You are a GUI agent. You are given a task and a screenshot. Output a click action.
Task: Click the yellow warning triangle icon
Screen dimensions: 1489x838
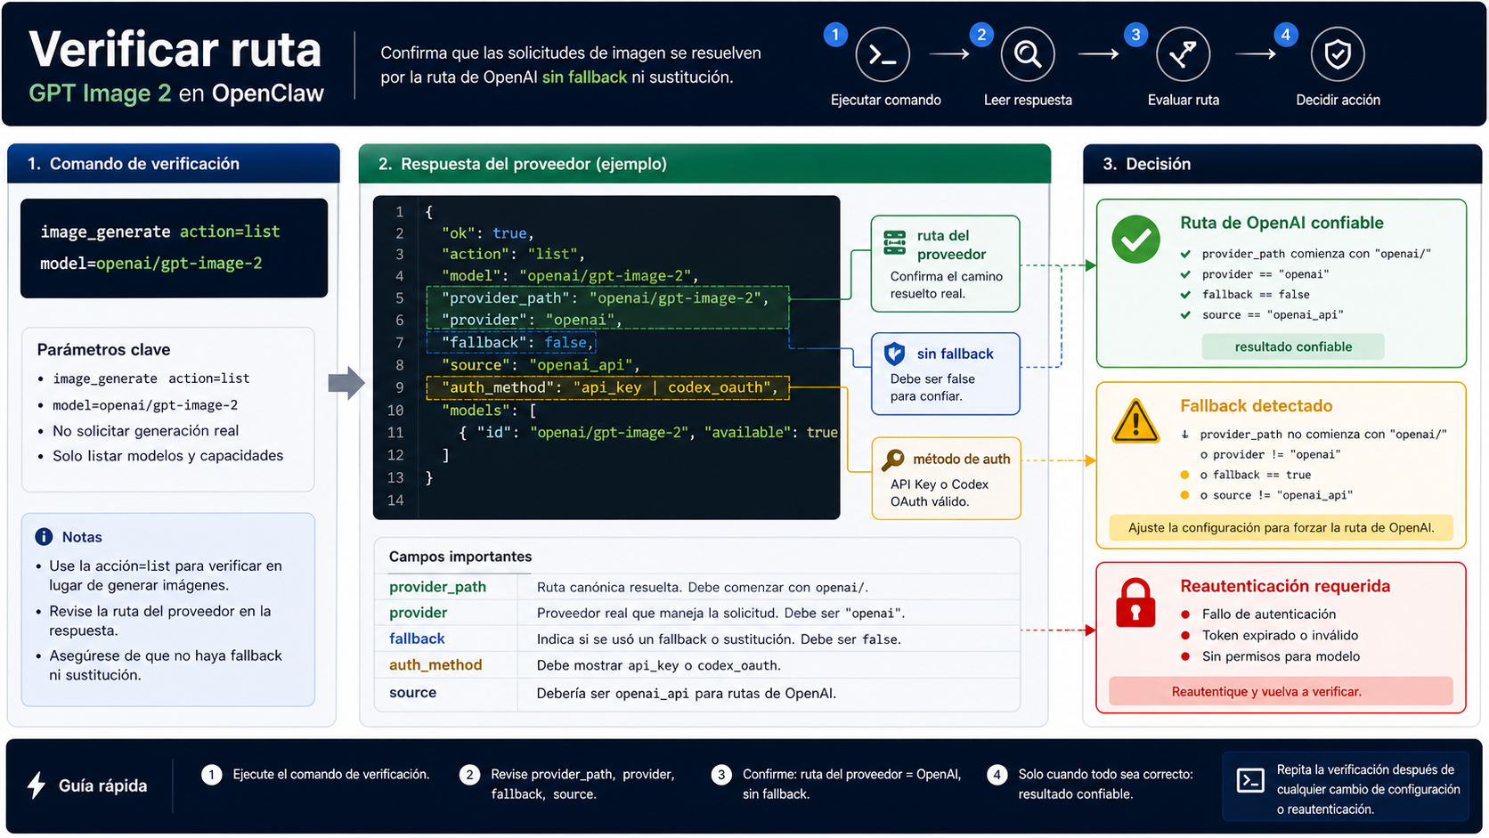(x=1135, y=421)
